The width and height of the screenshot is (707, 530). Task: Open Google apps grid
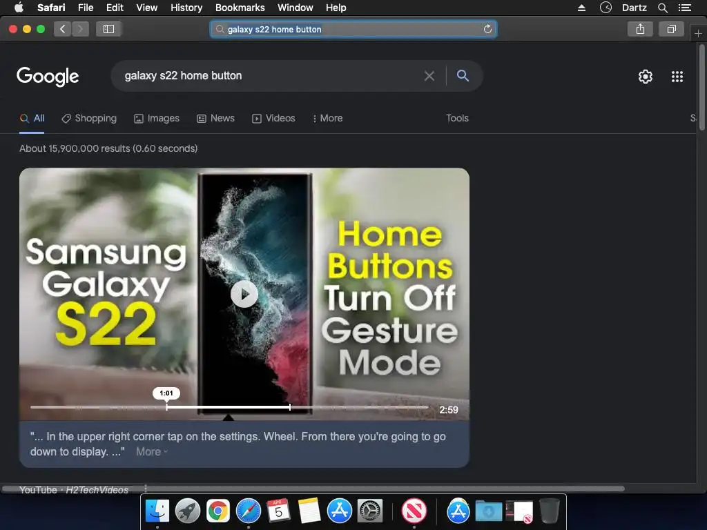677,76
